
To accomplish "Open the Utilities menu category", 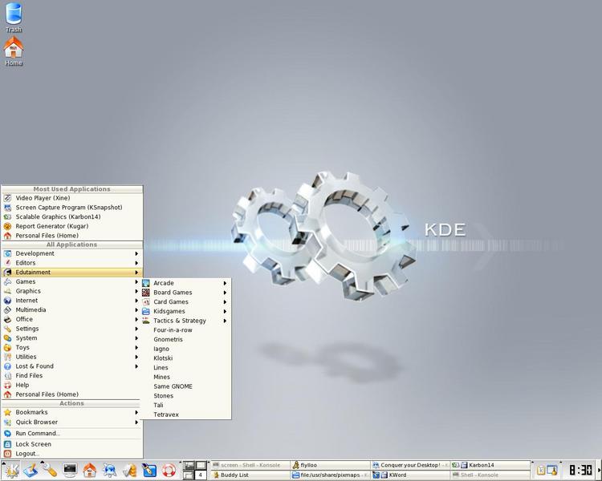I will (71, 357).
